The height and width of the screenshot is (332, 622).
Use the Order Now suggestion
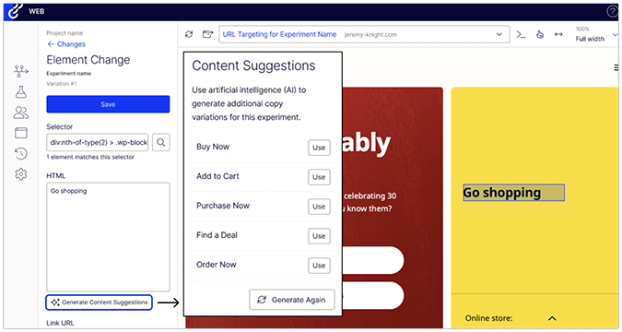point(319,266)
